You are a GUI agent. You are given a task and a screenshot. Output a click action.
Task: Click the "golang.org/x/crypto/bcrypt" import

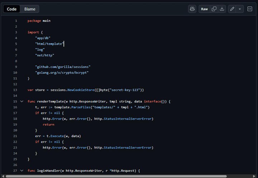[62, 73]
